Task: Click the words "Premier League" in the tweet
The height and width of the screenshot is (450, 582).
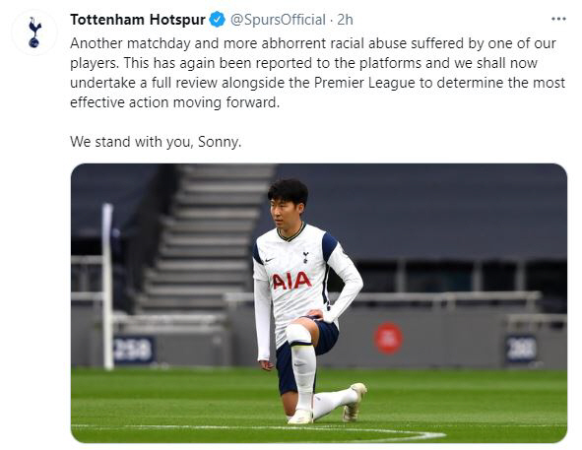Action: coord(364,83)
